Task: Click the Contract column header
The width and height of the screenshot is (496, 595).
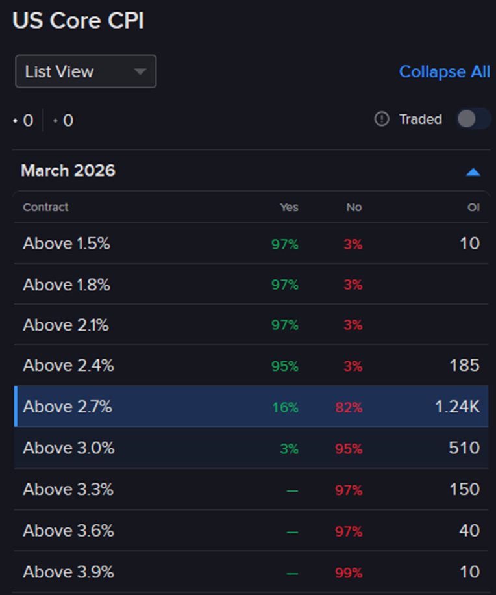Action: [45, 207]
